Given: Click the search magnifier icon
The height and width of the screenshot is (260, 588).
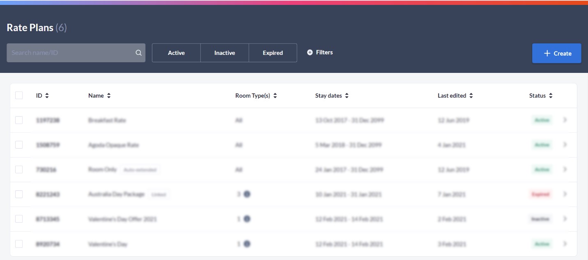Looking at the screenshot, I should click(x=138, y=53).
